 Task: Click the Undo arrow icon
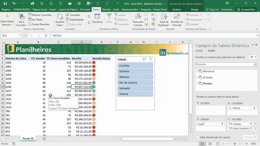click(14, 3)
